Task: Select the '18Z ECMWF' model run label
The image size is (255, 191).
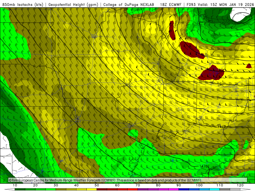Action: pyautogui.click(x=171, y=5)
